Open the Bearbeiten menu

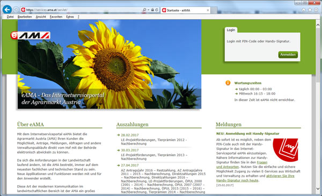(25, 17)
